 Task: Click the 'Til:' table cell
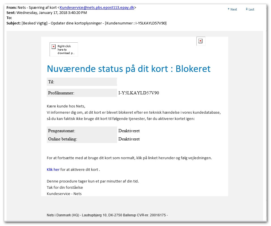[x=82, y=82]
